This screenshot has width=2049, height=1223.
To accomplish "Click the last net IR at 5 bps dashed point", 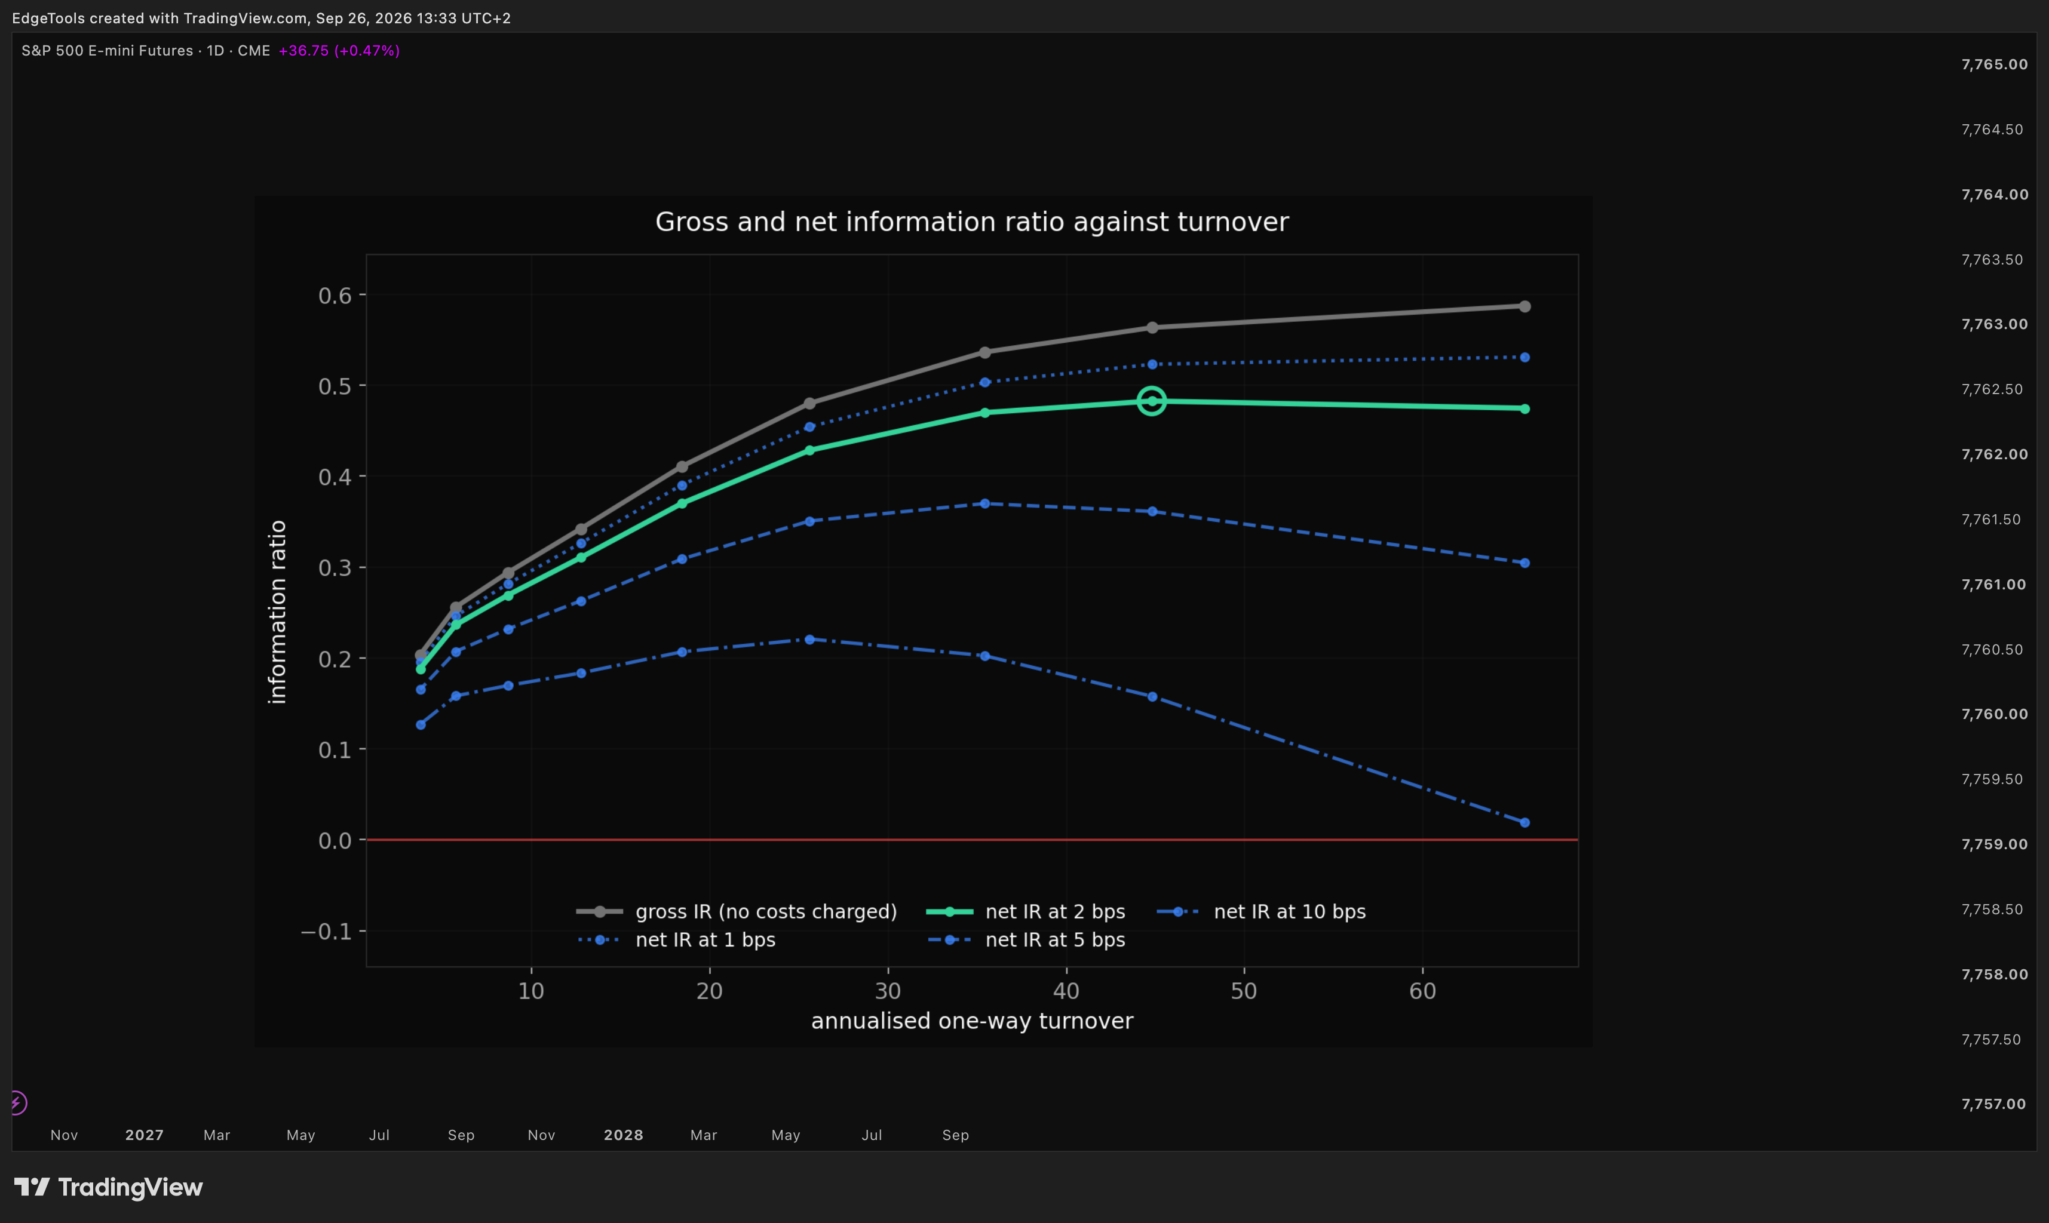I will point(1525,563).
